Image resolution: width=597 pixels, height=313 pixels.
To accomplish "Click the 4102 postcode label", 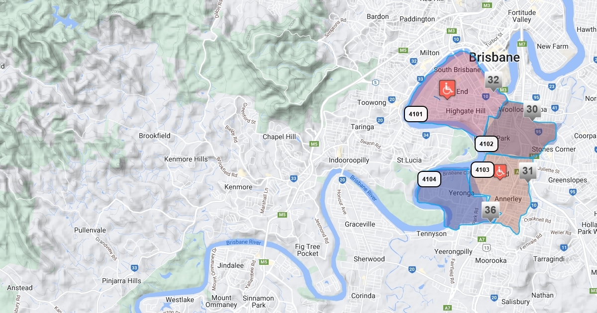I will (486, 144).
